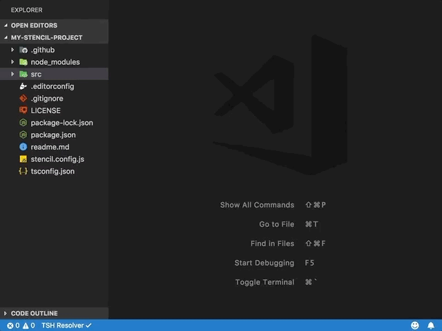Open the package.json file
Image resolution: width=442 pixels, height=331 pixels.
[53, 135]
